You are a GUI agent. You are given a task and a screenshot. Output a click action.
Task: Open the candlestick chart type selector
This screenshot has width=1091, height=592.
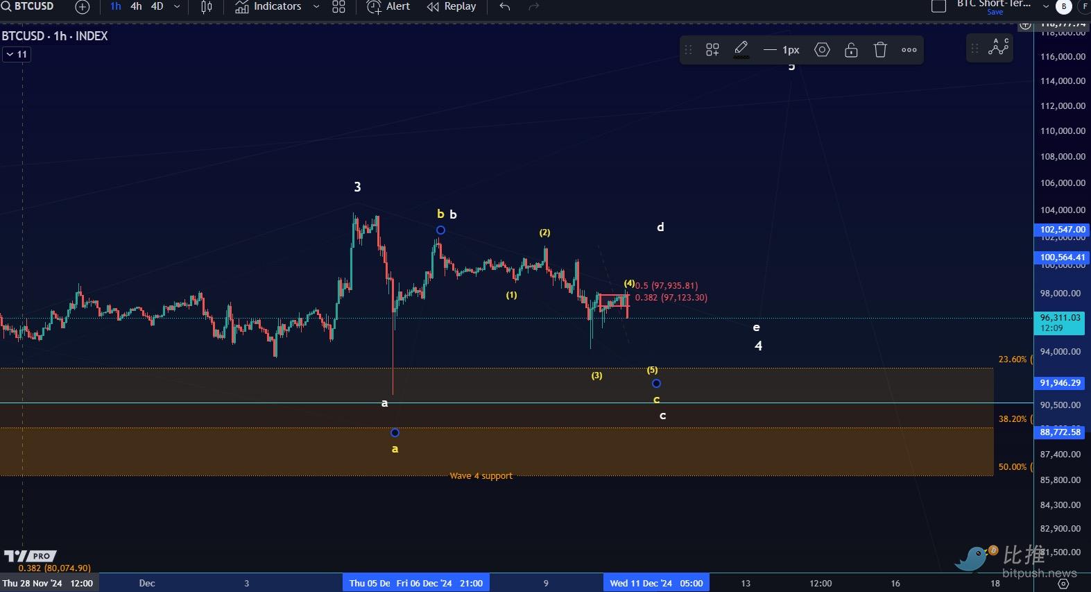206,7
